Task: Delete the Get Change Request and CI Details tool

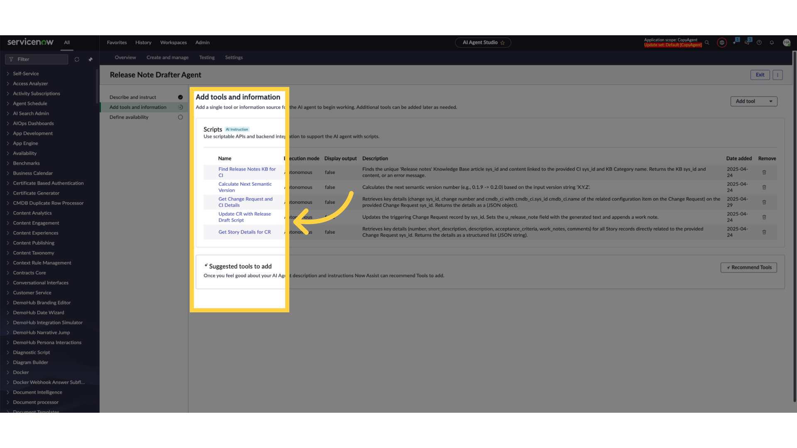Action: point(764,202)
